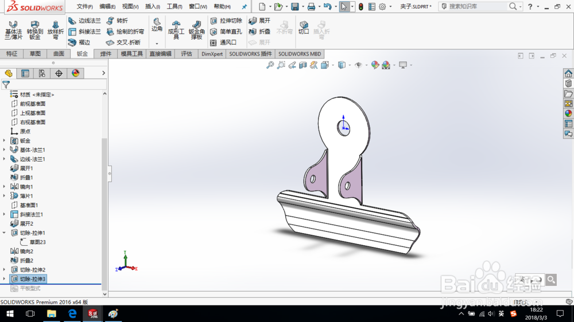
Task: Switch to the 草图 tab
Action: click(35, 54)
